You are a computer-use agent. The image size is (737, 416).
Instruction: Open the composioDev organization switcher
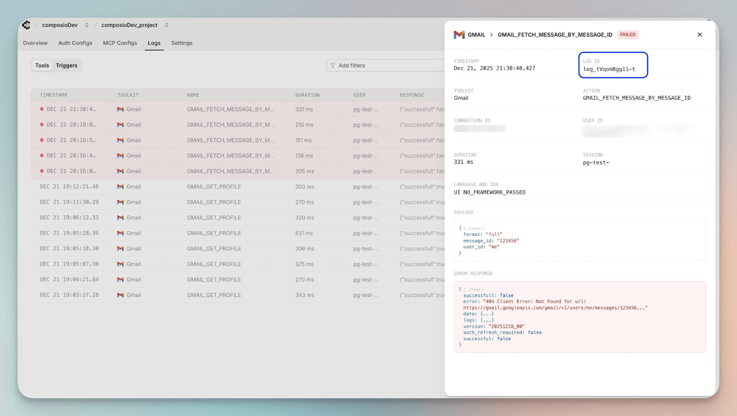click(x=86, y=25)
